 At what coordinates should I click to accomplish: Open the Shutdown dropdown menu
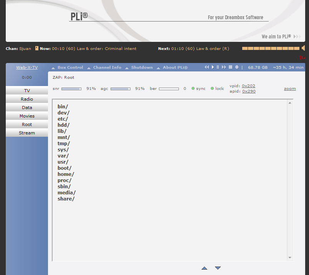coord(142,67)
